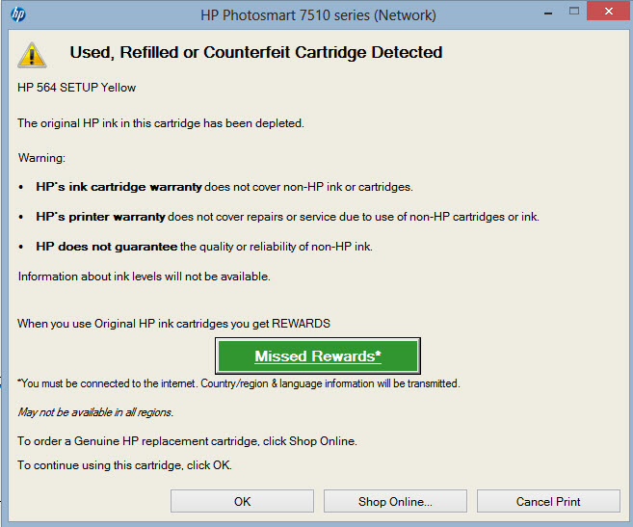633x527 pixels.
Task: Click the window title 'HP Photosmart 7510 series (Network)'
Action: [318, 15]
